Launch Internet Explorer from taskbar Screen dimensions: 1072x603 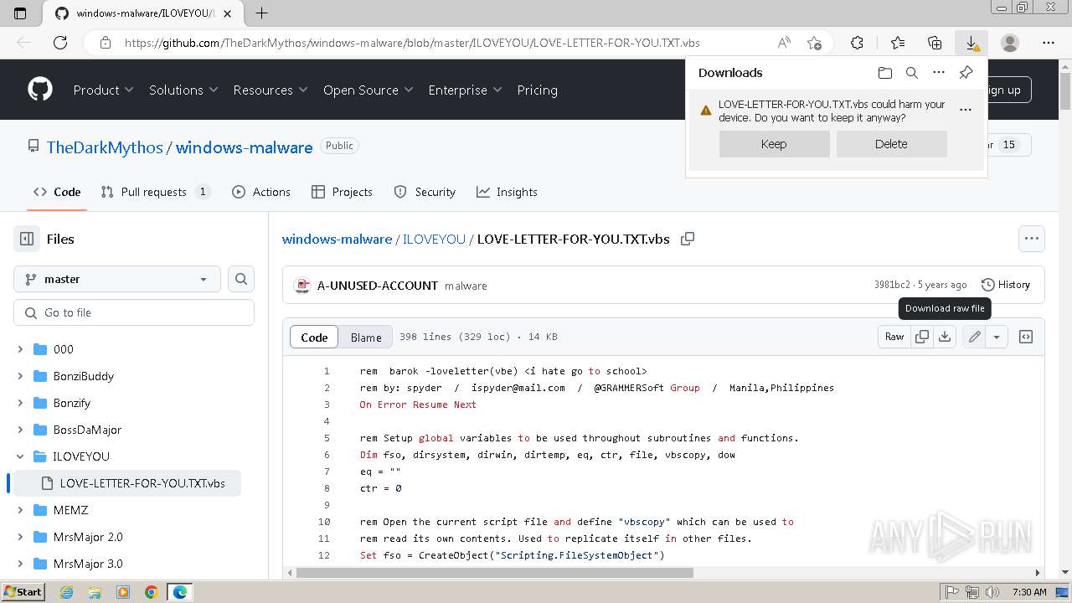(x=66, y=591)
